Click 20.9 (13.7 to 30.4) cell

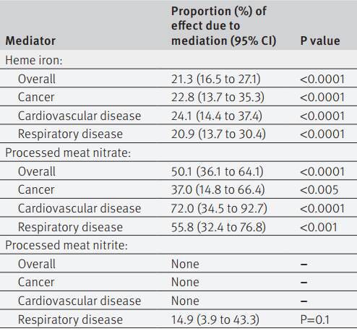(218, 134)
